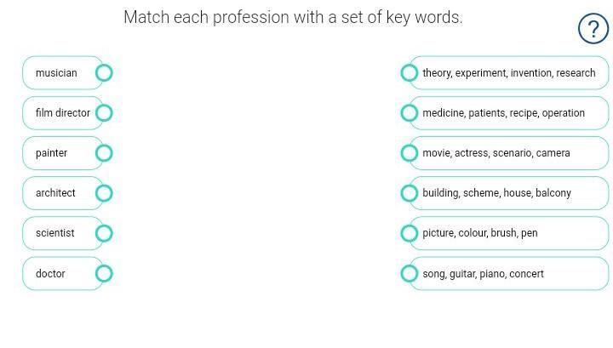The height and width of the screenshot is (348, 613).
Task: Select the architect connector circle
Action: coord(104,193)
